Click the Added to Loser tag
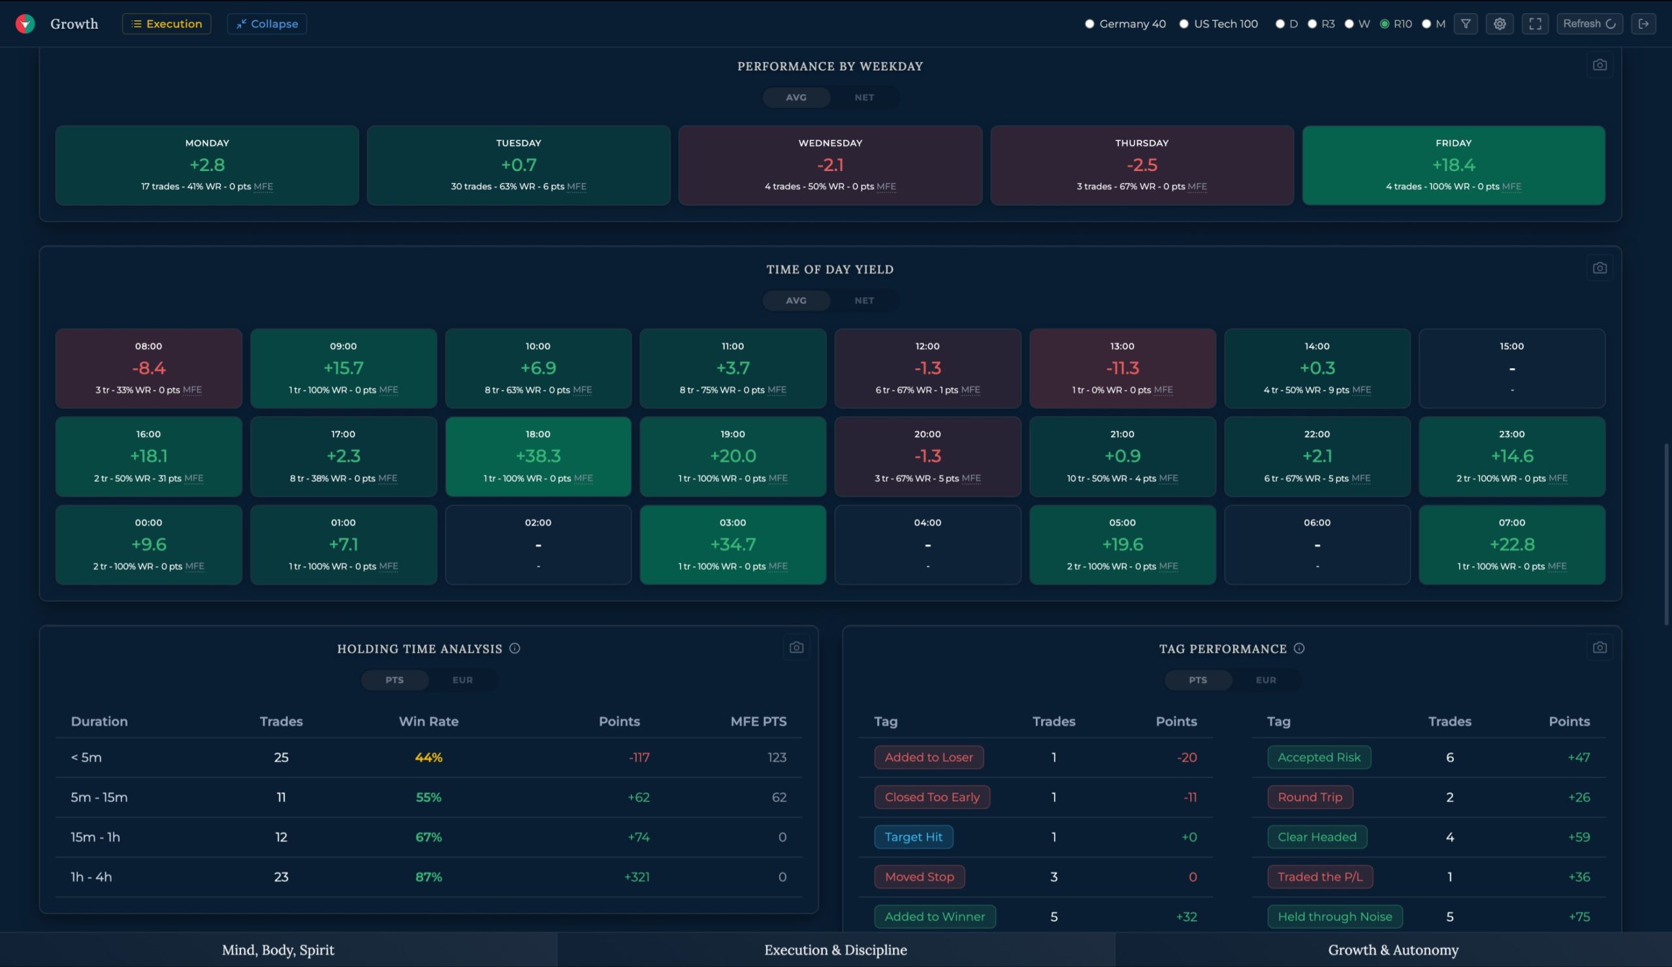1672x967 pixels. [928, 757]
